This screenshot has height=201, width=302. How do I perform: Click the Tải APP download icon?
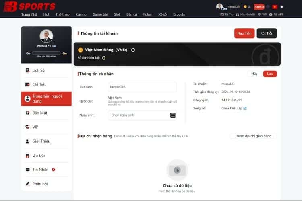(x=271, y=14)
